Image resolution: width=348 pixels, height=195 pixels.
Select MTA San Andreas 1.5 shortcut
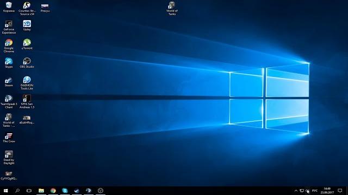point(27,102)
